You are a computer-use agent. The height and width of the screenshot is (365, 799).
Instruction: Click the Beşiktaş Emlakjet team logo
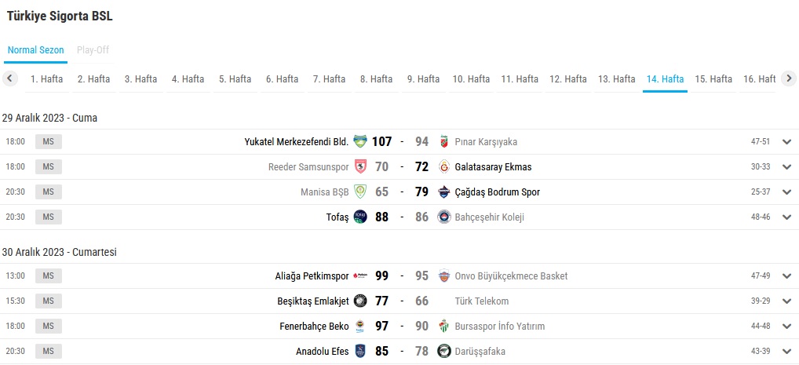(360, 301)
